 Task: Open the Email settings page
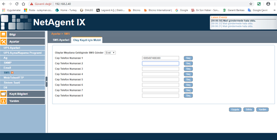[23, 68]
